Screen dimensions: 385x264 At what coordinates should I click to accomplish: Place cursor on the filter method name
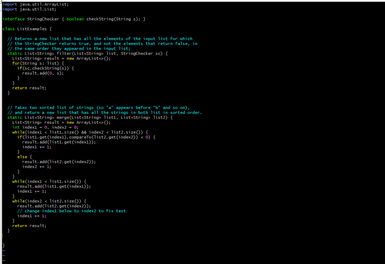click(62, 53)
